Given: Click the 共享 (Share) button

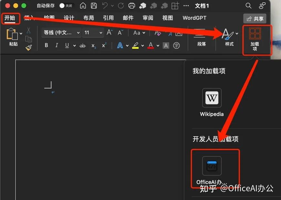Looking at the screenshot, I should pos(255,18).
